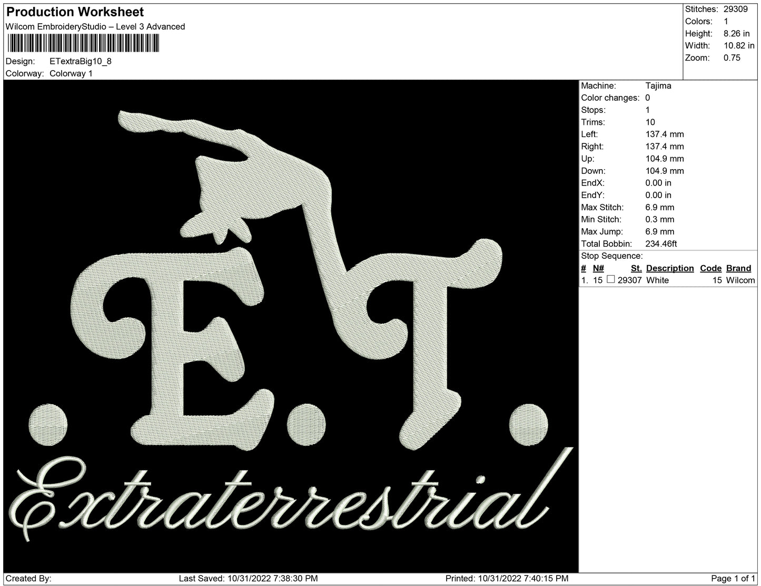This screenshot has width=761, height=586.
Task: Click the Brand column header
Action: tap(738, 268)
